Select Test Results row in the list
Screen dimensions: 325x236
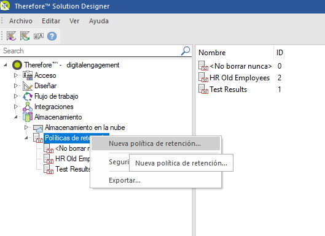pos(228,89)
